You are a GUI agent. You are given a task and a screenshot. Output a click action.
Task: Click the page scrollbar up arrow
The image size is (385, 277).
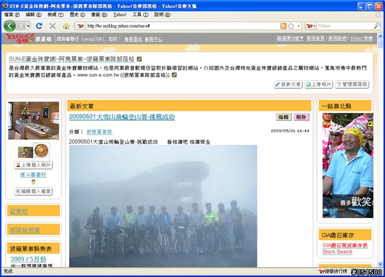(380, 36)
